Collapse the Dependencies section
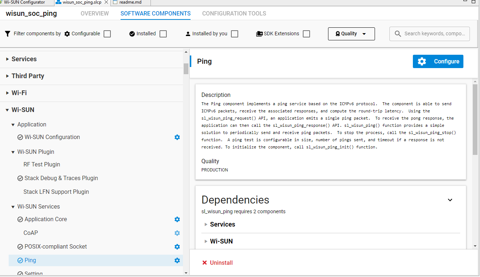The height and width of the screenshot is (277, 480). point(450,200)
